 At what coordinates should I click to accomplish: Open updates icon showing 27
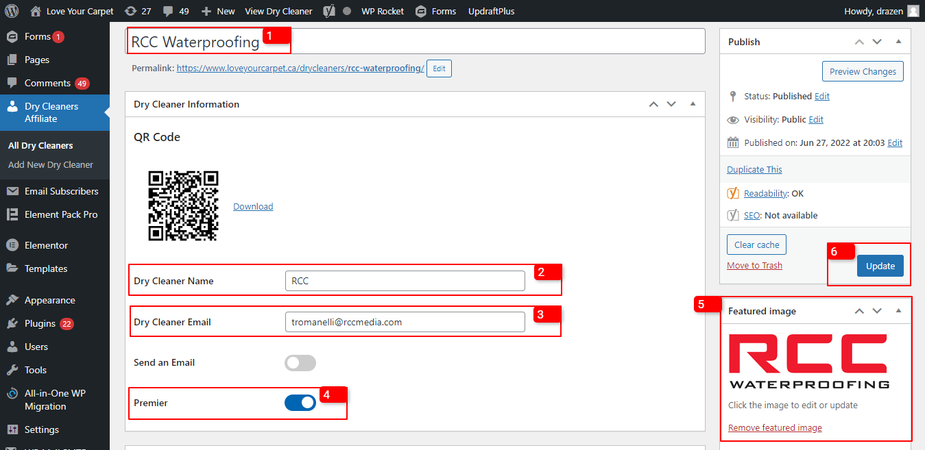(x=130, y=11)
